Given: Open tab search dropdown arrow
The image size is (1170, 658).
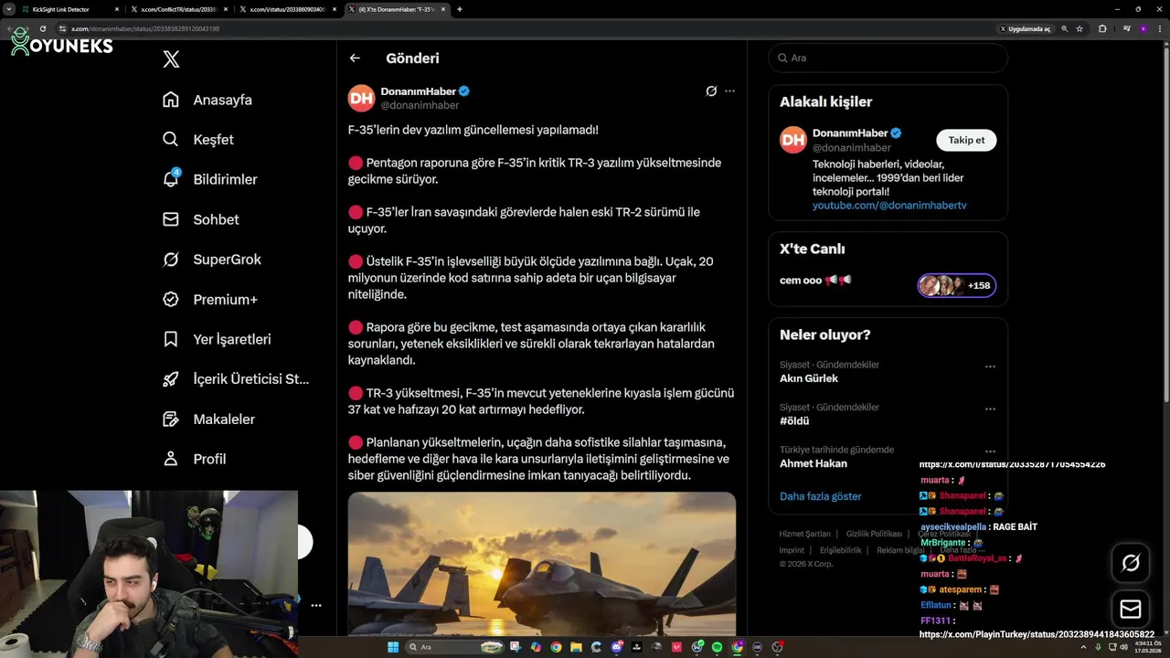Looking at the screenshot, I should coord(8,9).
